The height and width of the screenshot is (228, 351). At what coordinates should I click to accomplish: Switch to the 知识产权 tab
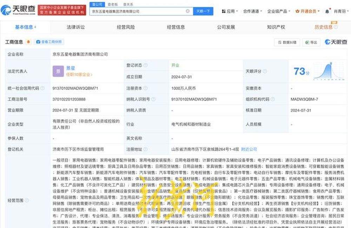(x=276, y=27)
